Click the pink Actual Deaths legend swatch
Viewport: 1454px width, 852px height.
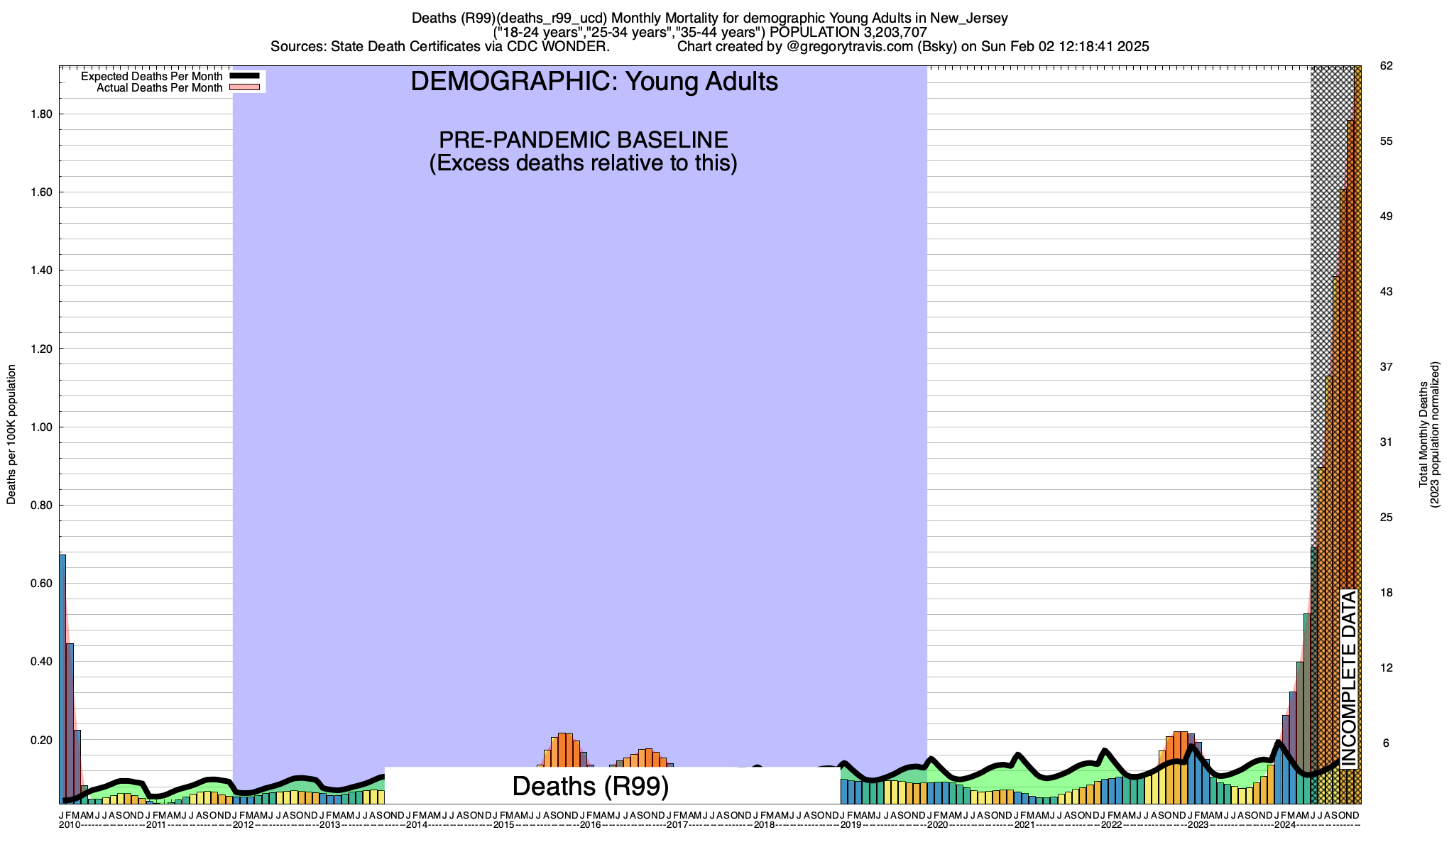pos(246,88)
